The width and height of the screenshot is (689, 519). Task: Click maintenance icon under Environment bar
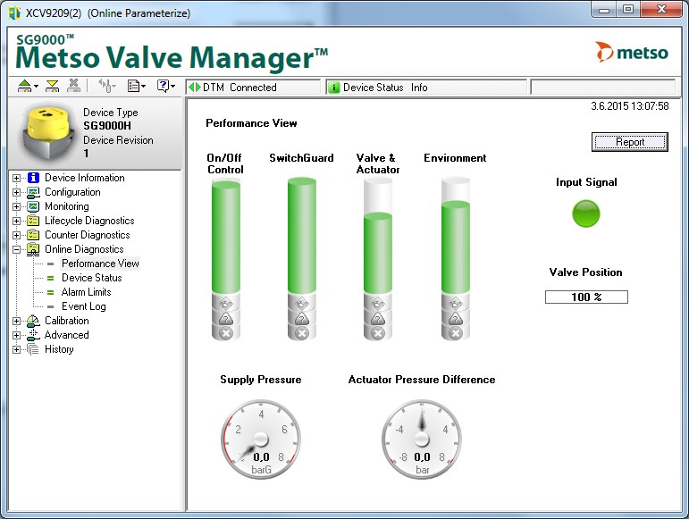pyautogui.click(x=456, y=303)
